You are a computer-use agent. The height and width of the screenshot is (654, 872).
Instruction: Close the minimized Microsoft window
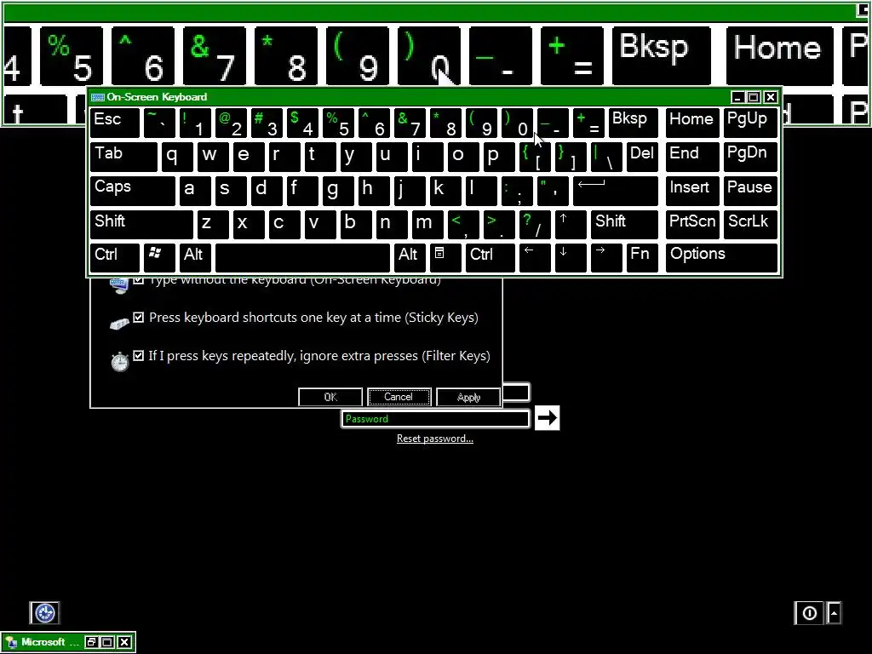tap(124, 642)
